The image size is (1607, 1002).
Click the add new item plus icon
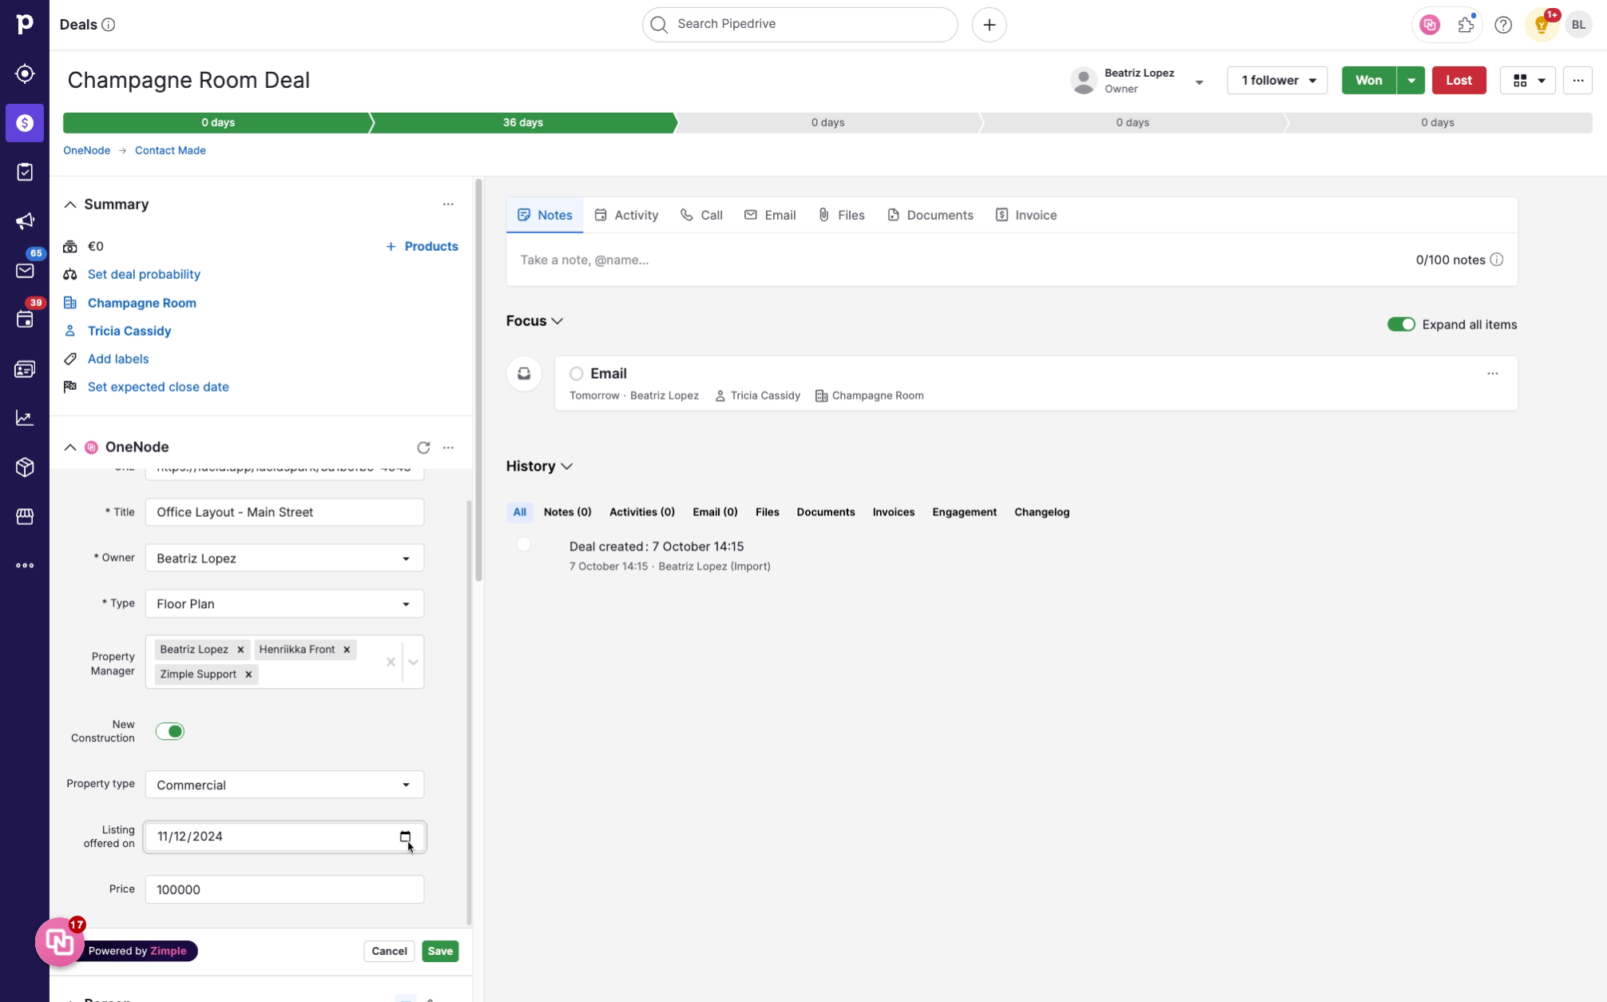point(989,24)
